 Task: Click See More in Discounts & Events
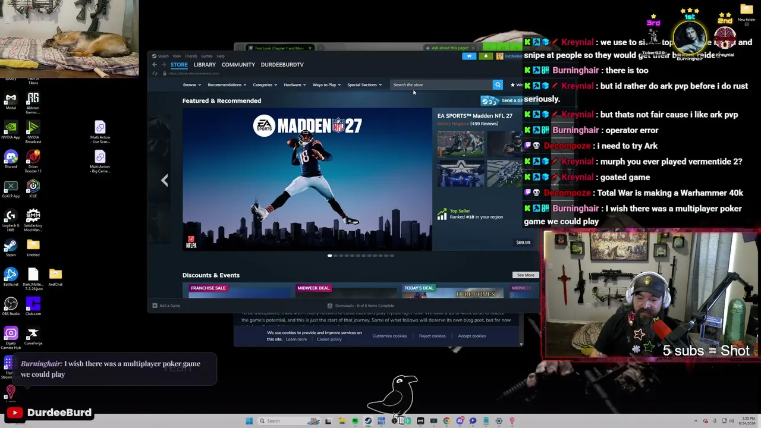[x=526, y=275]
